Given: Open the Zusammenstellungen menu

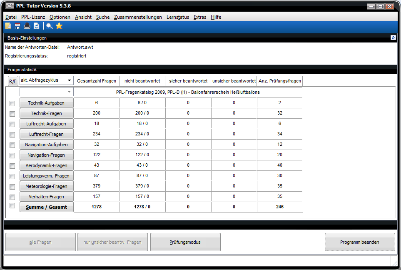Looking at the screenshot, I should point(138,17).
